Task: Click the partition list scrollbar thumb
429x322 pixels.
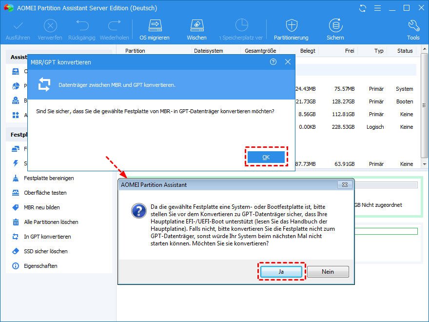Action: point(424,106)
